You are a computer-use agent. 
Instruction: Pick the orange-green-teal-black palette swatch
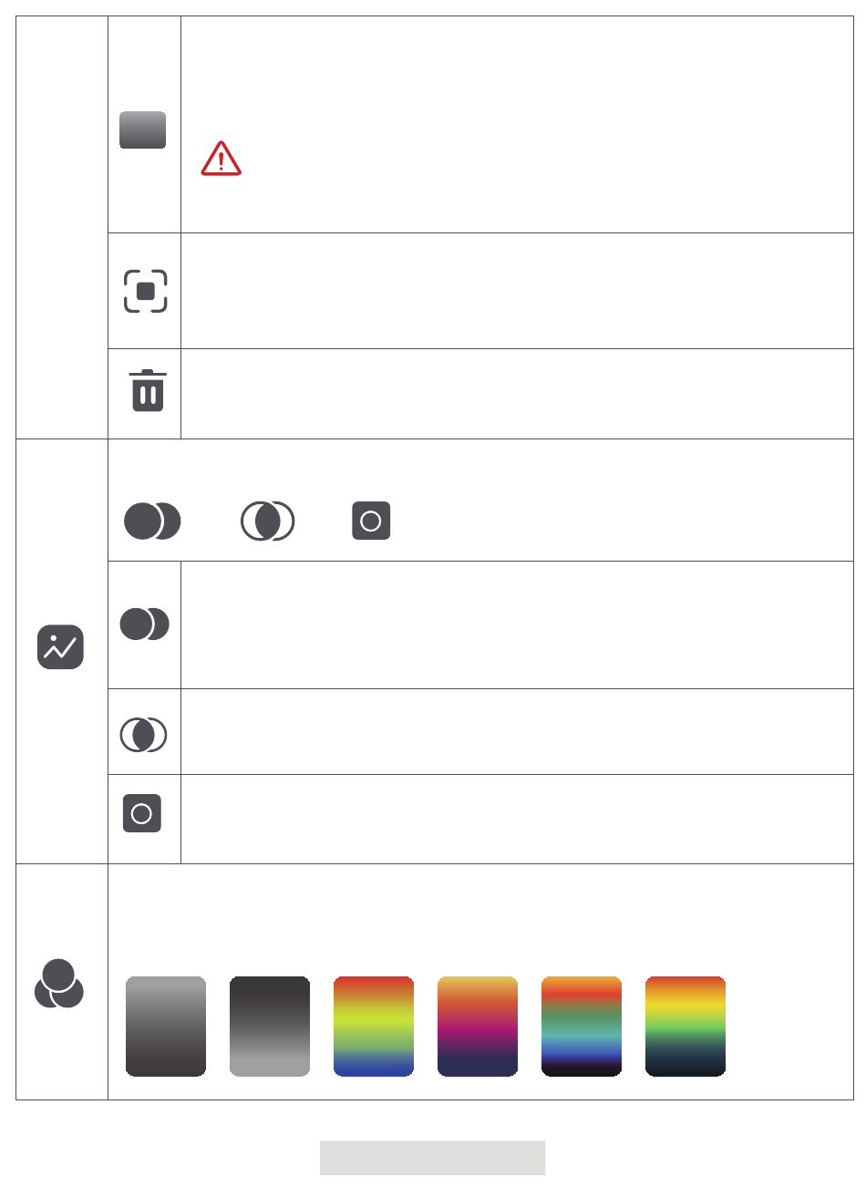pyautogui.click(x=582, y=1027)
